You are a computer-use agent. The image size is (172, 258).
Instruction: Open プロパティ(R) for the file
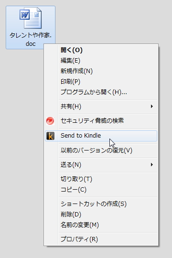[x=101, y=239]
